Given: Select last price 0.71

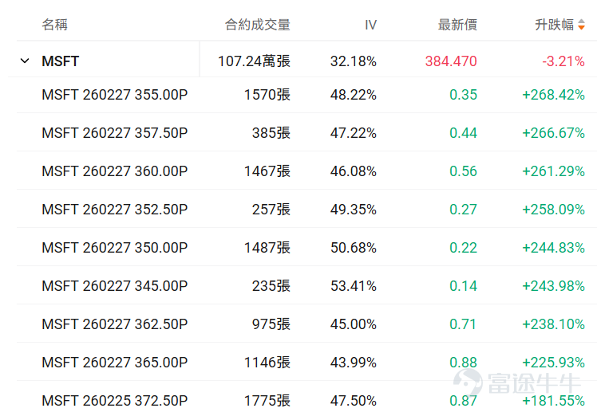Looking at the screenshot, I should [x=463, y=324].
